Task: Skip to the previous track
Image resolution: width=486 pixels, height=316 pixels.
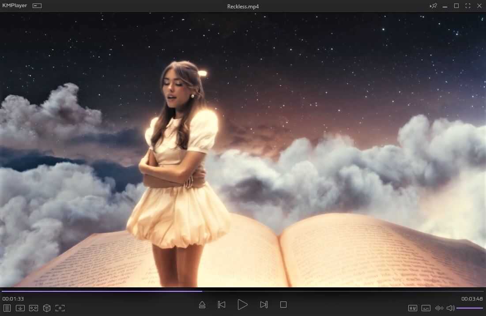Action: tap(222, 305)
